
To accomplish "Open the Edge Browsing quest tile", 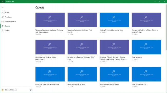I will point(146,47).
